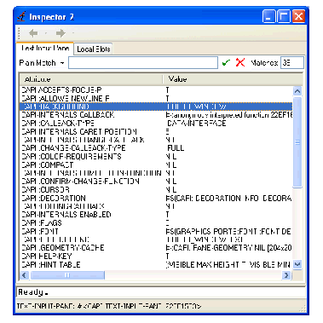Screen dimensions: 323x323
Task: Select the CAPI-INTERNALS:CARET-POSITION row
Action: [x=156, y=131]
